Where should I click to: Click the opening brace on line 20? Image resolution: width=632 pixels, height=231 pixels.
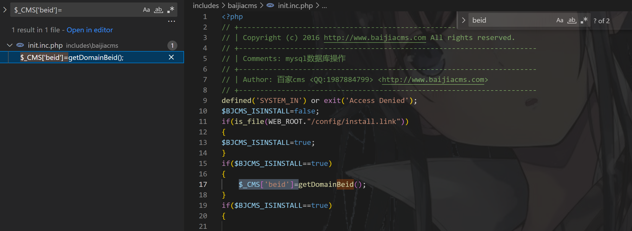pos(224,216)
